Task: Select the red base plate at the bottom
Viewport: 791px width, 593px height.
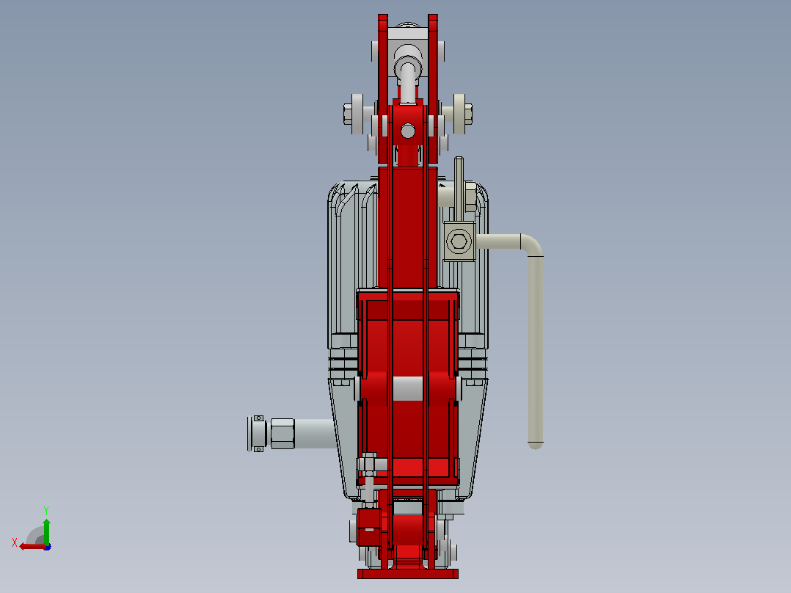Action: [x=408, y=574]
